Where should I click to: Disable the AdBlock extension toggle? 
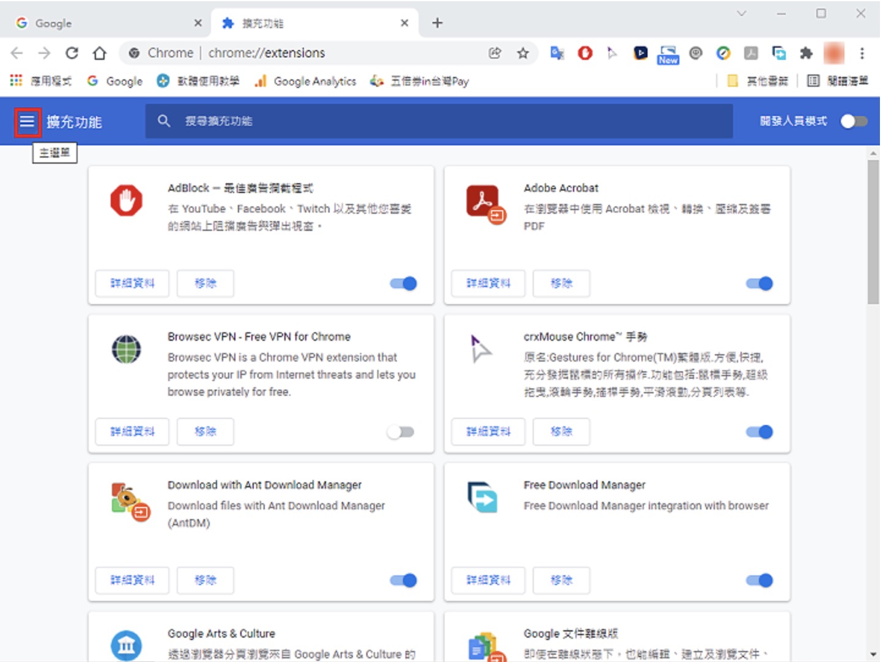pos(404,283)
